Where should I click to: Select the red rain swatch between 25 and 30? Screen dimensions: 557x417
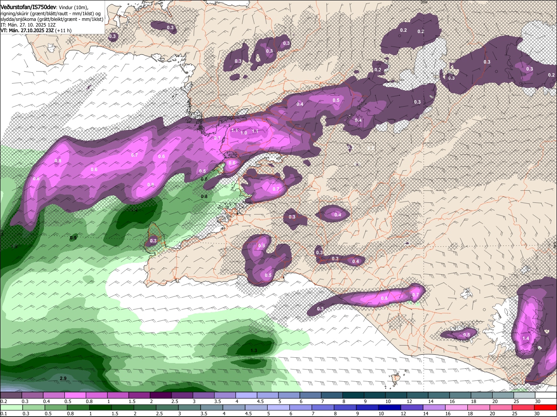pos(523,408)
